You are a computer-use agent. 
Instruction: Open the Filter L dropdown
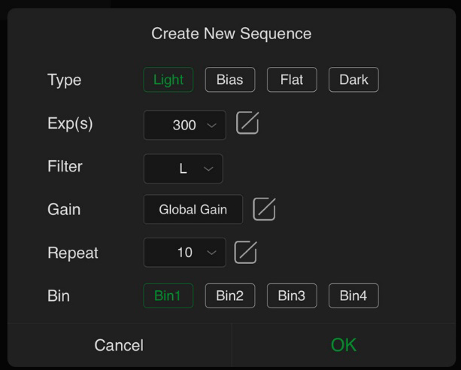point(183,168)
